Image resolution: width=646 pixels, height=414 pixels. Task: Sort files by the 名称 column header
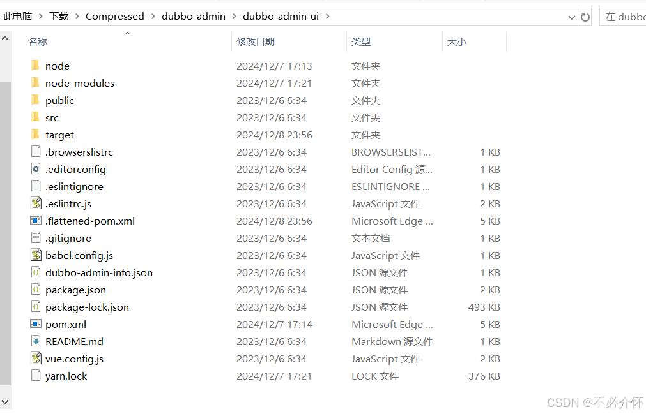tap(38, 42)
